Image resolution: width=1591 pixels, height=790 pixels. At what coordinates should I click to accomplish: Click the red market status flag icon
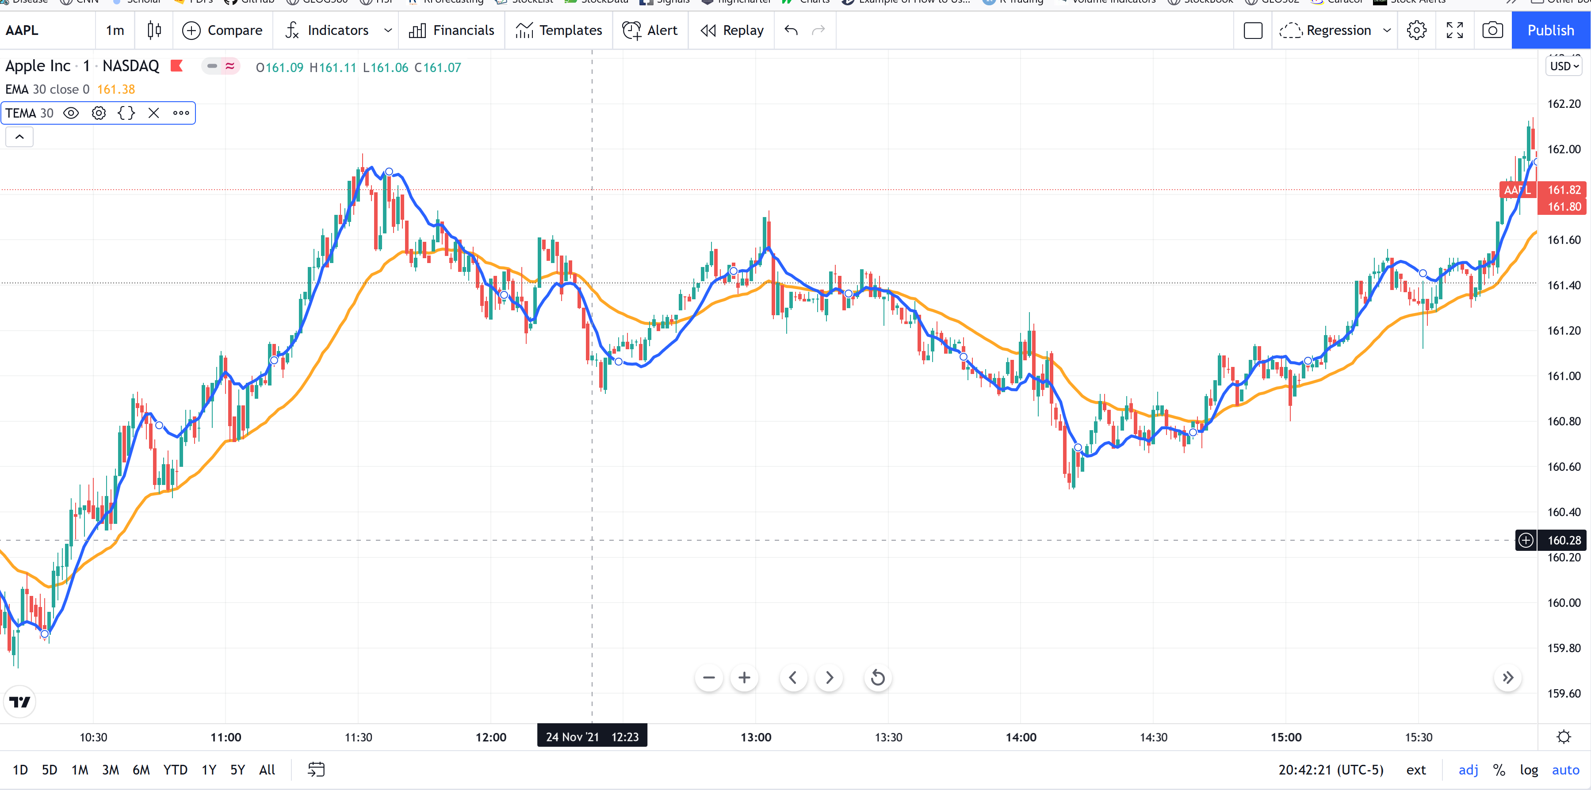[176, 65]
